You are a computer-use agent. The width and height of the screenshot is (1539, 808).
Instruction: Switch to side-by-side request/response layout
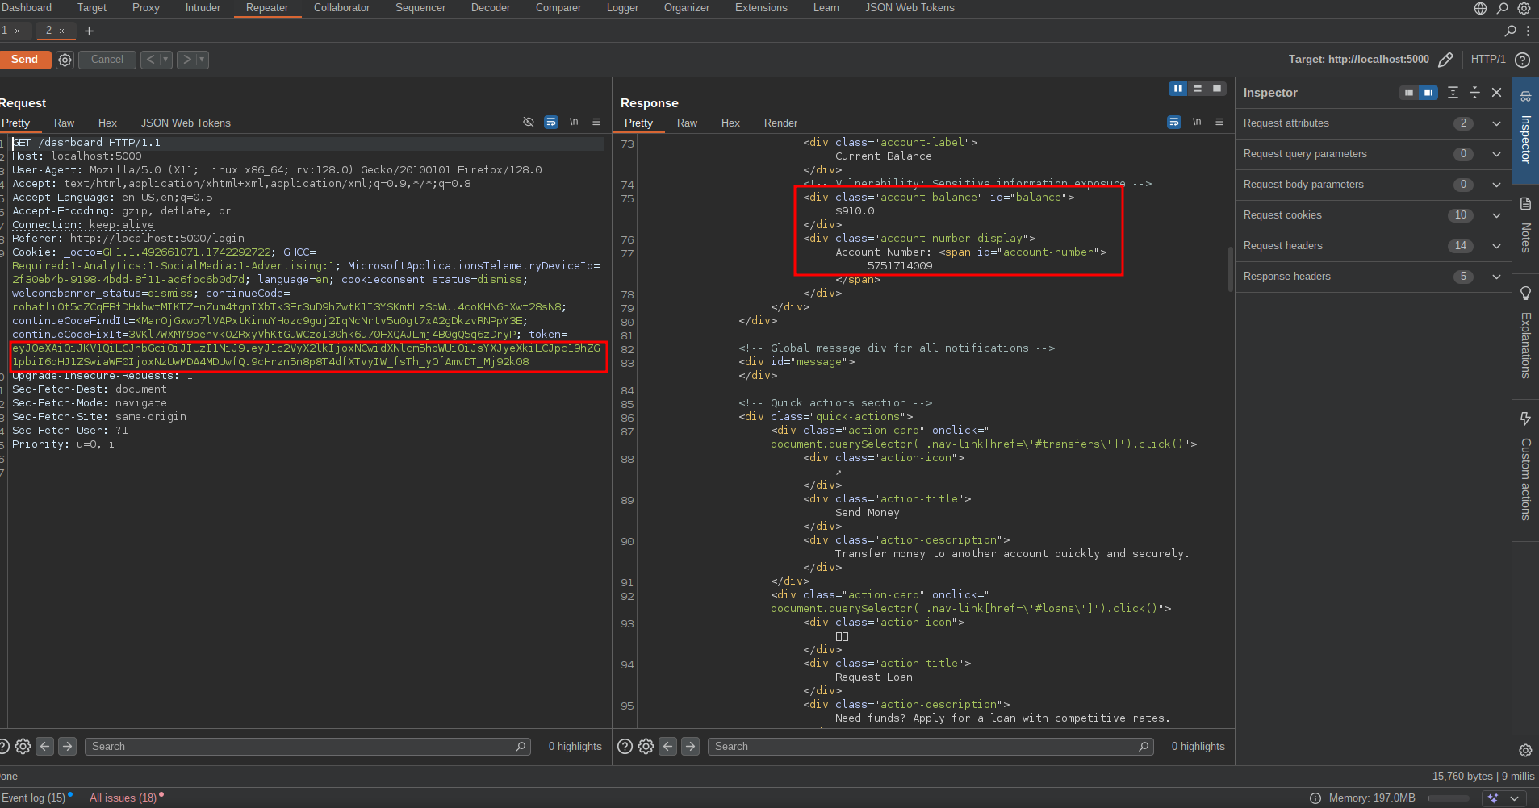click(x=1178, y=89)
